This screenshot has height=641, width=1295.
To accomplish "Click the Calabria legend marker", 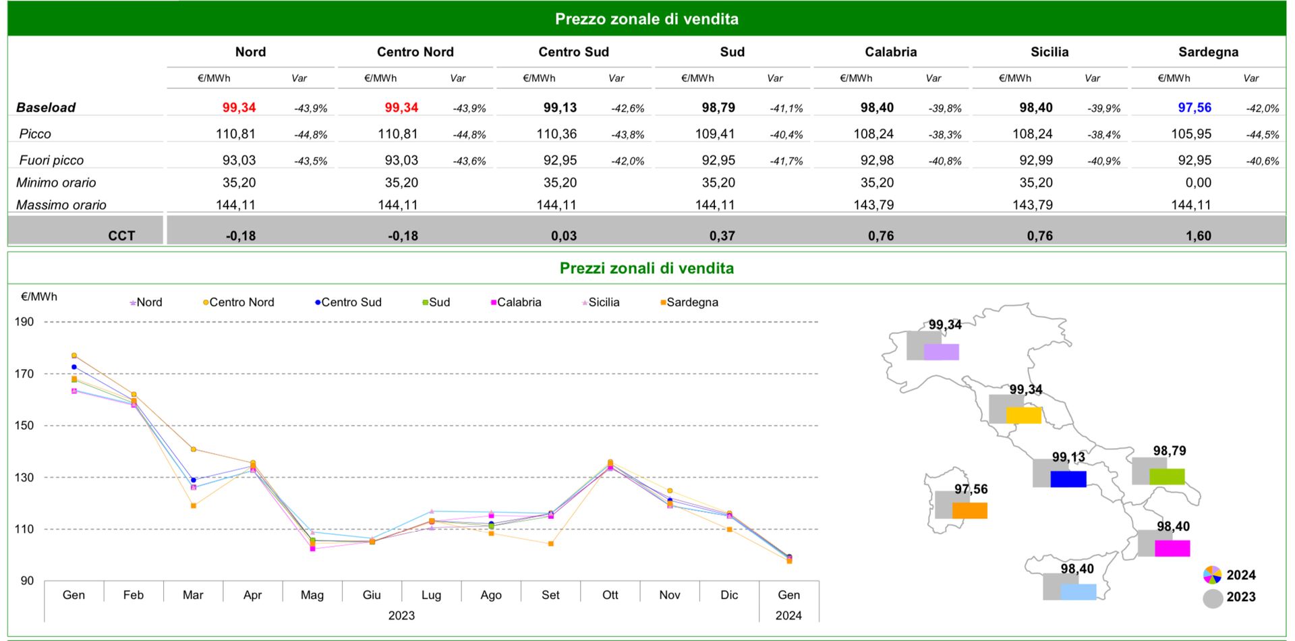I will pos(494,303).
